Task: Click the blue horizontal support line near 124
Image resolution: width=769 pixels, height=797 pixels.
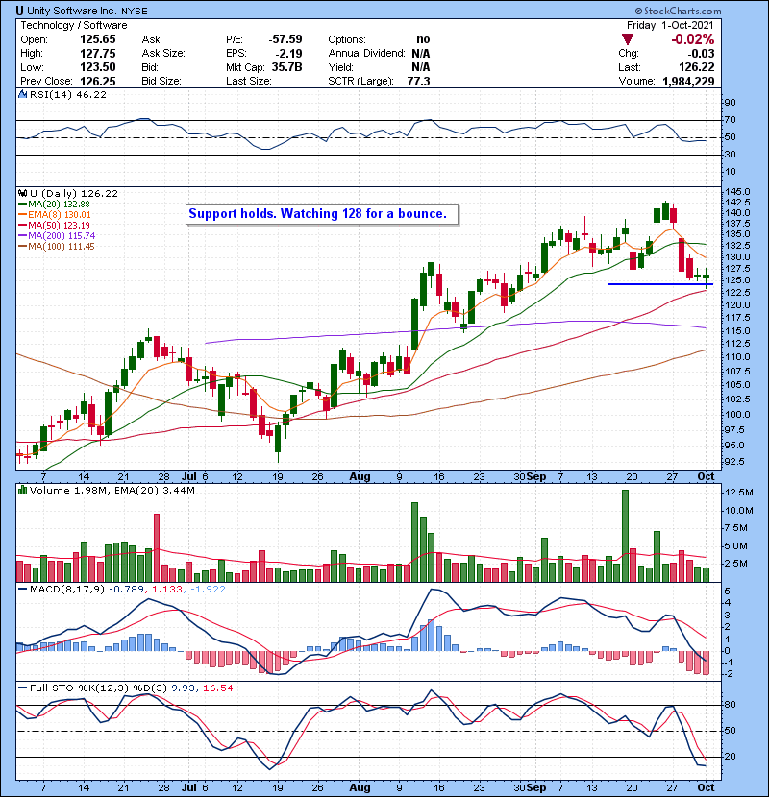Action: click(660, 284)
